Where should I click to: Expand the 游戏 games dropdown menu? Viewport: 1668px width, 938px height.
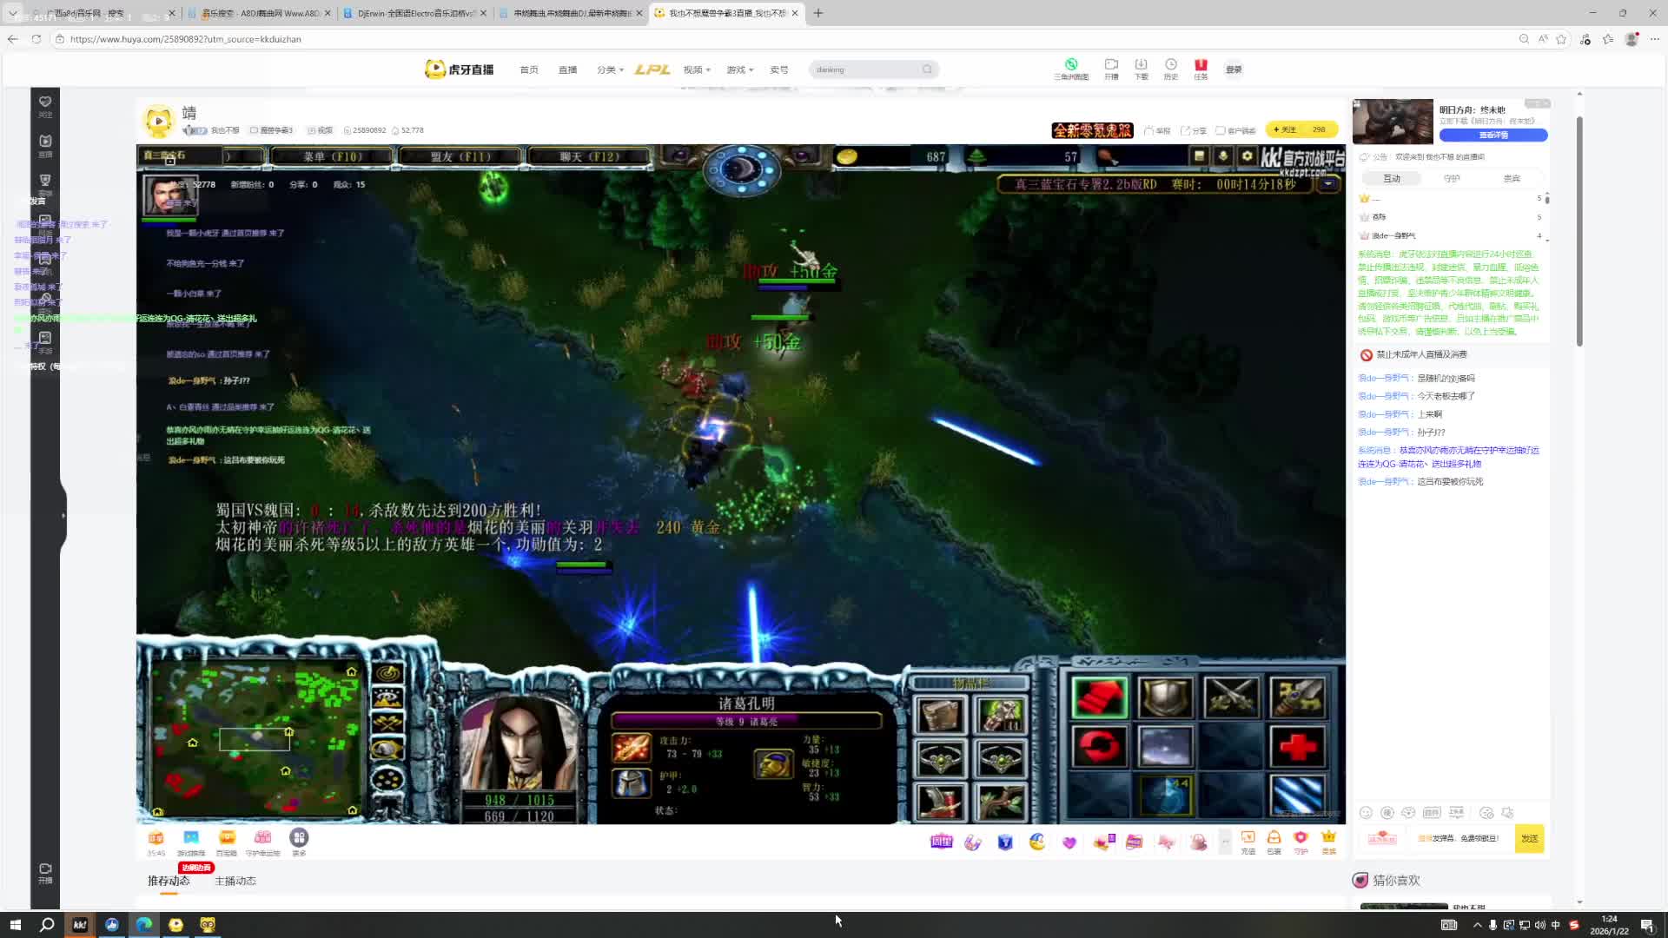(x=739, y=69)
